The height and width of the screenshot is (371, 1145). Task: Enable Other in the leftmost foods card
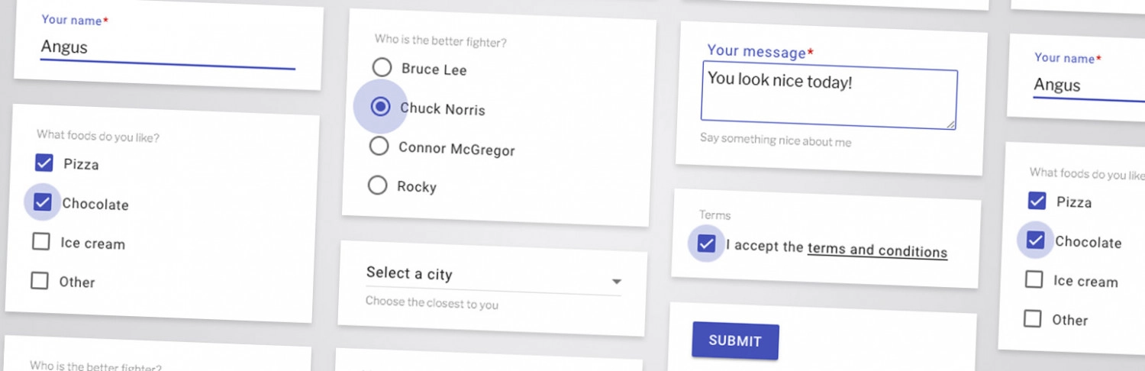[40, 280]
